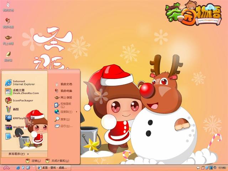Switch to the 桌面 - 壁纸 taskbar window
228x171 pixels.
(x=53, y=168)
